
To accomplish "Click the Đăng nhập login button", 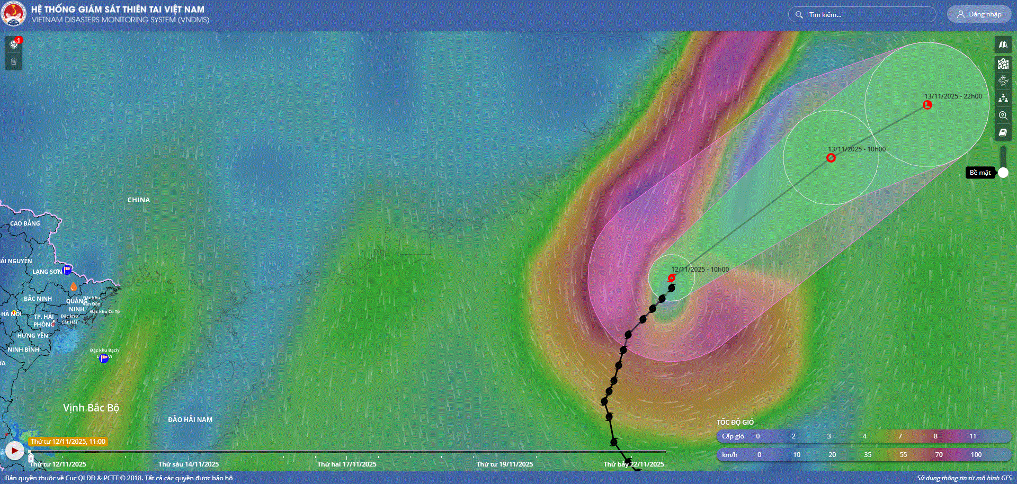I will 979,14.
